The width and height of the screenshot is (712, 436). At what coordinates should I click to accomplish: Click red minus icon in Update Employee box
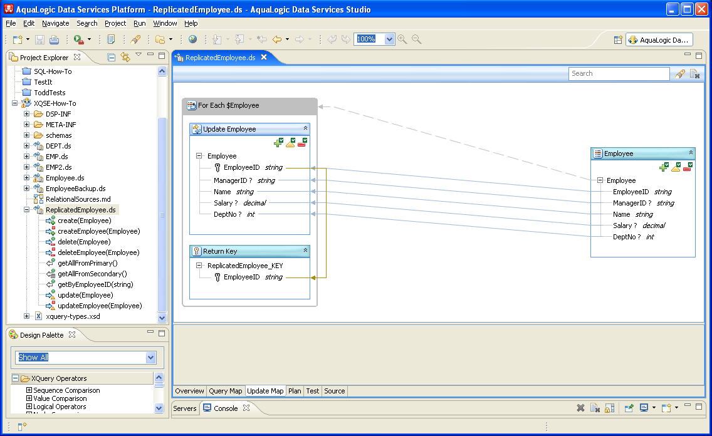(303, 143)
